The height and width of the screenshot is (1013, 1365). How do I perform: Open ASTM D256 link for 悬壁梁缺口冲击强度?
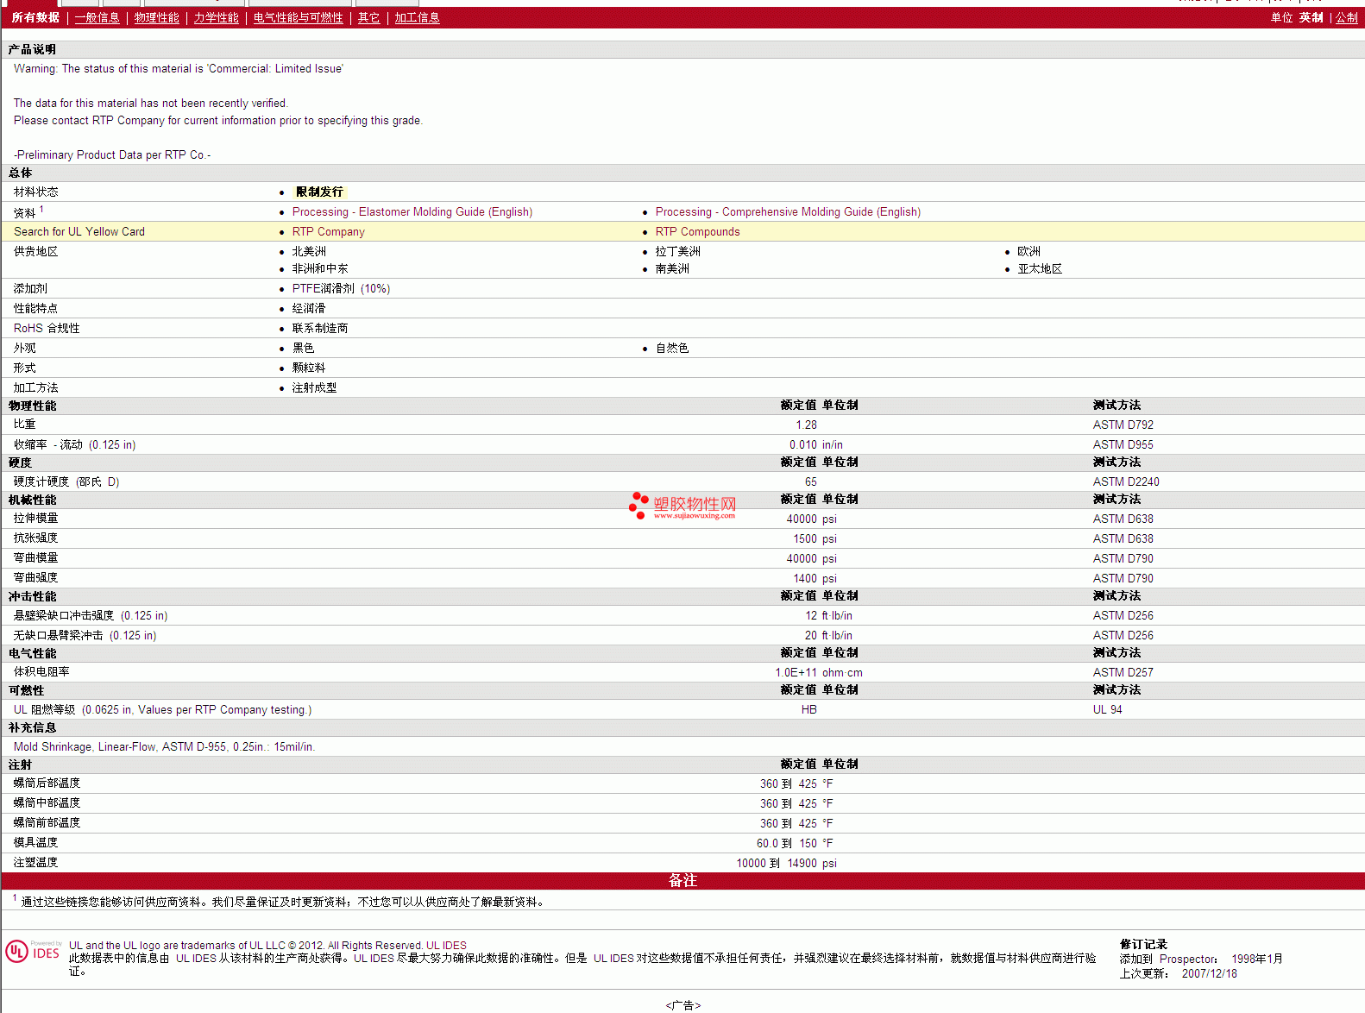1123,615
